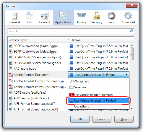This screenshot has height=132, width=143.
Task: Click the Always ask question icon
Action: [71, 81]
